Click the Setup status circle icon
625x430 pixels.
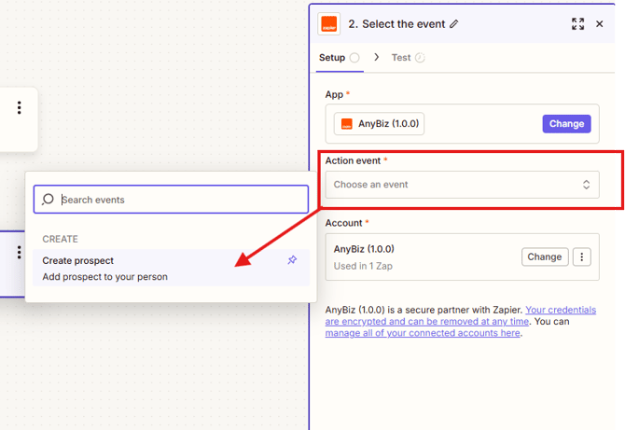pyautogui.click(x=354, y=58)
